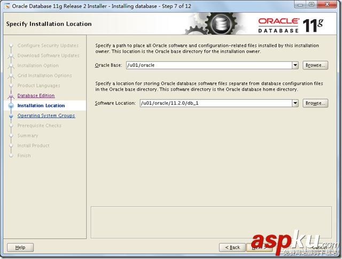Viewport: 342px width, 259px height.
Task: Click the Product Languages step
Action: coord(38,86)
